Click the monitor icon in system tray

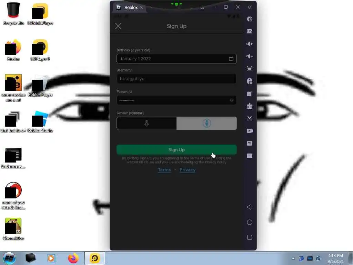310,258
